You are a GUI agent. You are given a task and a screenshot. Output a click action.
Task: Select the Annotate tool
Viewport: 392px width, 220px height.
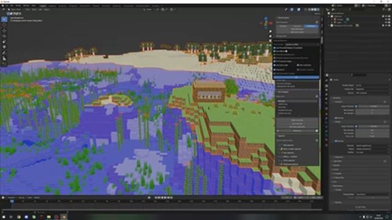click(4, 53)
